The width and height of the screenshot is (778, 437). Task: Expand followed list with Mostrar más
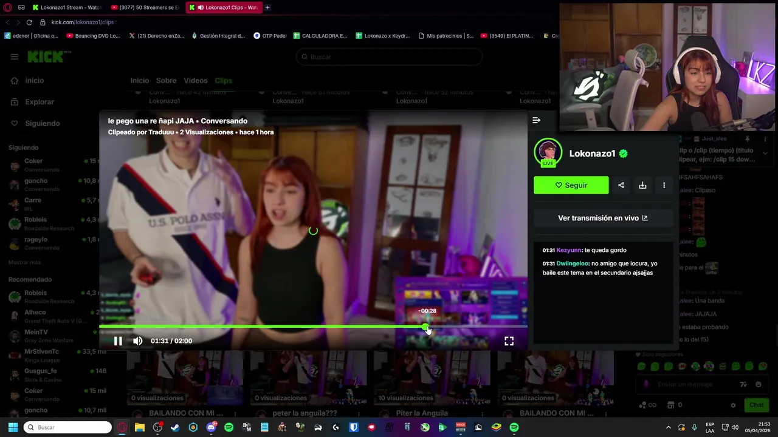point(24,262)
